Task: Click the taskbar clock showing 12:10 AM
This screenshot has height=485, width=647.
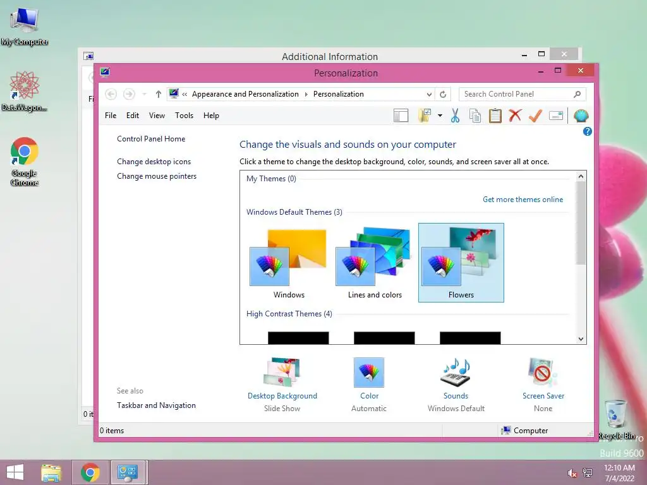Action: click(619, 472)
